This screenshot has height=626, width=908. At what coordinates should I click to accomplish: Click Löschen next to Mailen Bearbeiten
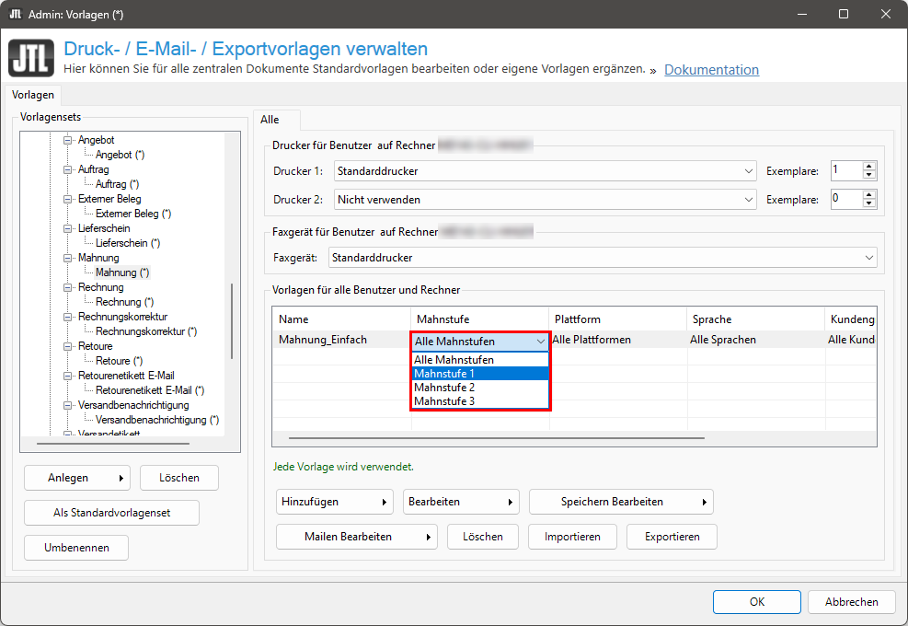pyautogui.click(x=482, y=537)
